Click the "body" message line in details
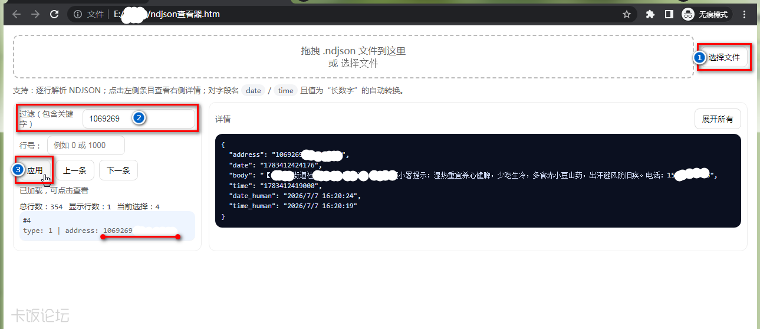This screenshot has width=760, height=329. click(x=473, y=175)
